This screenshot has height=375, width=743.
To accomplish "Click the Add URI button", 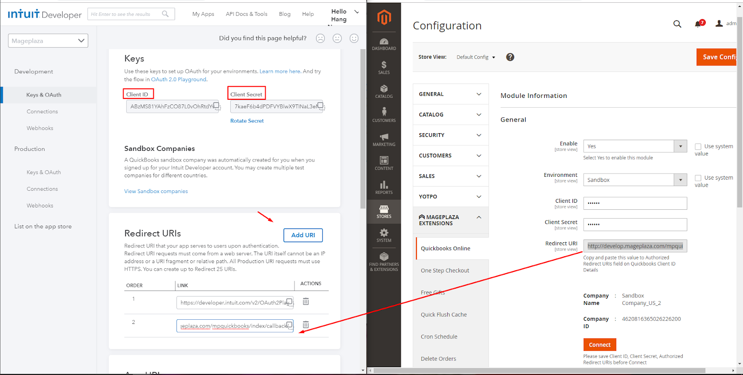I will pyautogui.click(x=303, y=235).
